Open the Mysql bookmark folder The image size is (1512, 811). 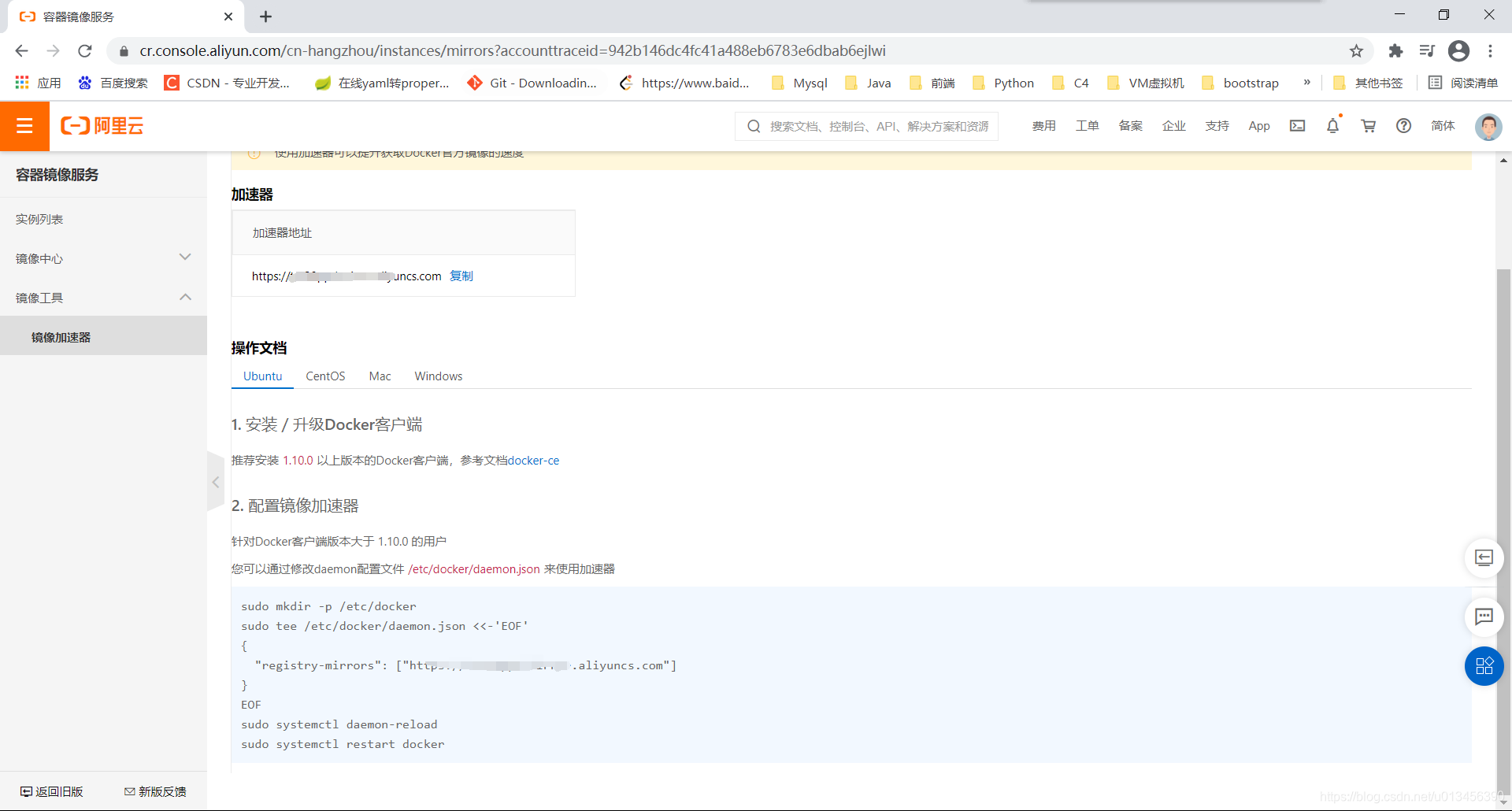(799, 83)
